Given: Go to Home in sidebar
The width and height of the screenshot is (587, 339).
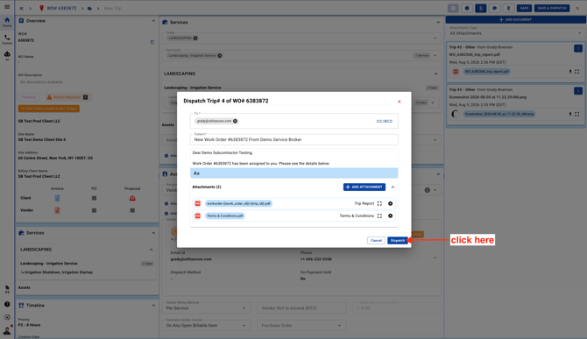Looking at the screenshot, I should [7, 22].
